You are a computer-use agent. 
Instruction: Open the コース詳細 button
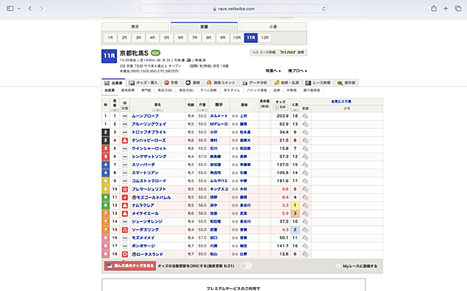tap(264, 52)
